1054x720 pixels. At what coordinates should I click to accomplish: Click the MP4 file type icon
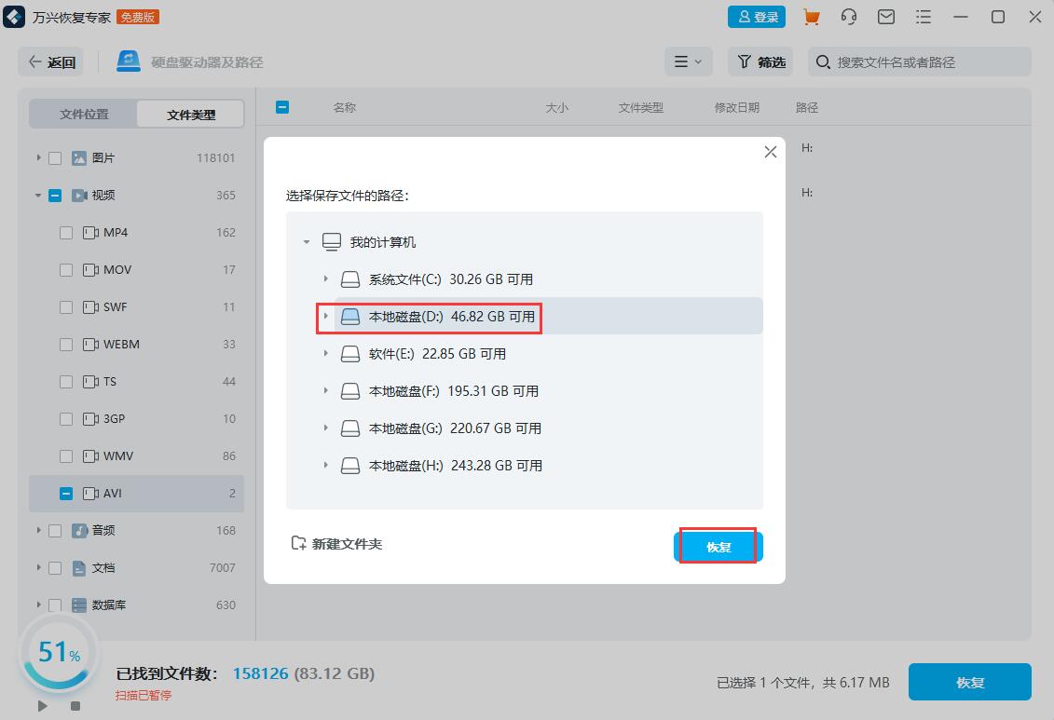90,233
